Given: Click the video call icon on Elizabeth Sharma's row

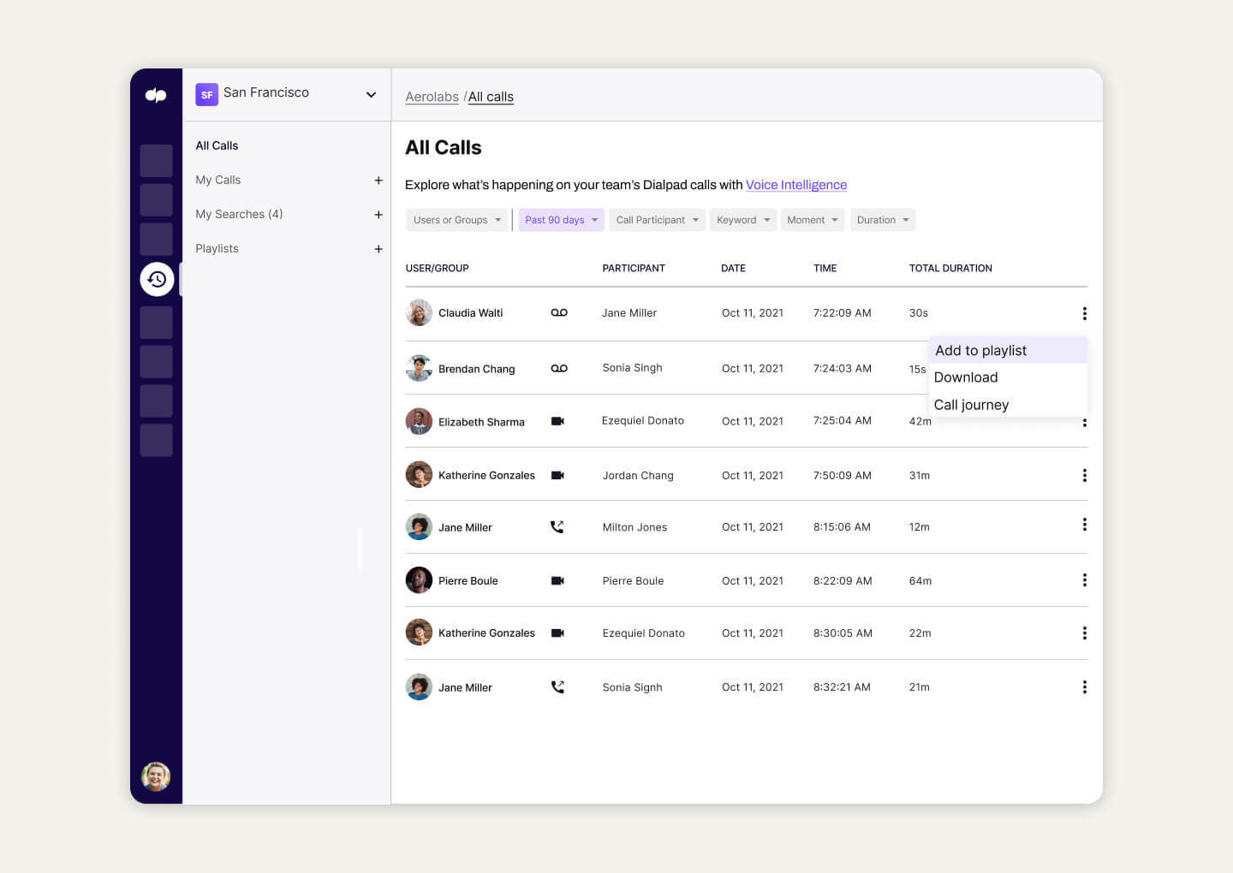Looking at the screenshot, I should (x=557, y=420).
